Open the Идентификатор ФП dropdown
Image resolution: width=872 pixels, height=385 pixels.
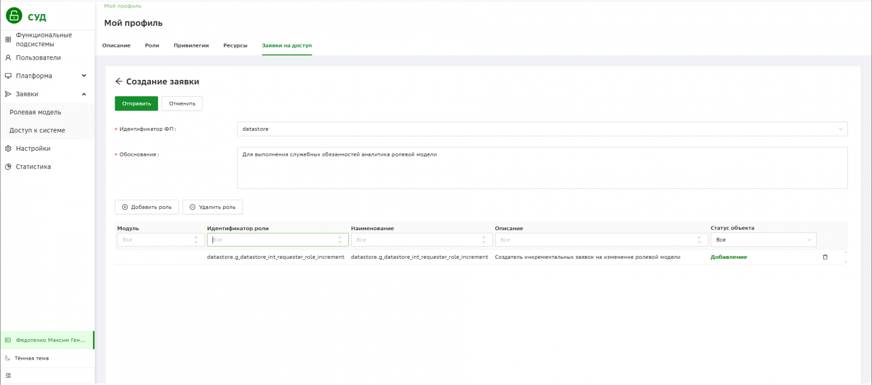click(542, 129)
